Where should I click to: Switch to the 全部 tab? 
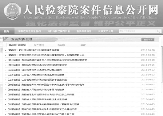(x=83, y=45)
